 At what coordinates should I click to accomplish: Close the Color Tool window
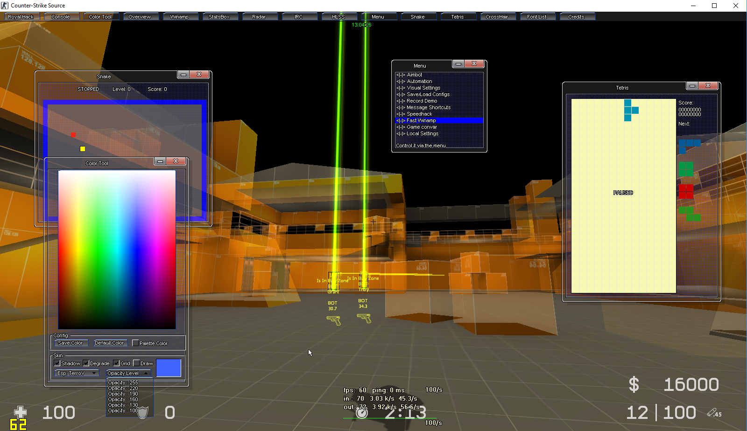coord(176,161)
